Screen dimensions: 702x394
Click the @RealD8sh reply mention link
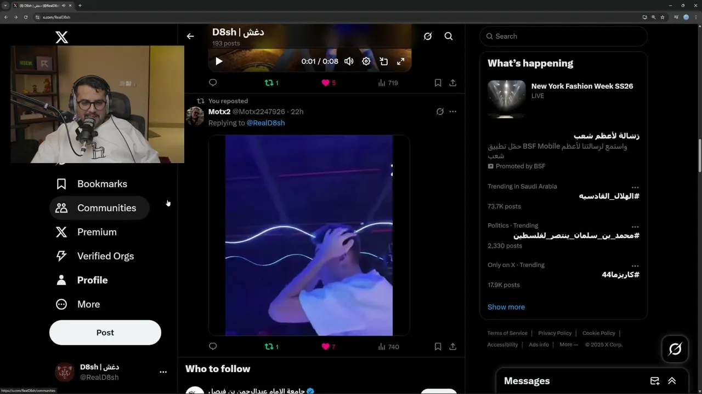pyautogui.click(x=265, y=123)
